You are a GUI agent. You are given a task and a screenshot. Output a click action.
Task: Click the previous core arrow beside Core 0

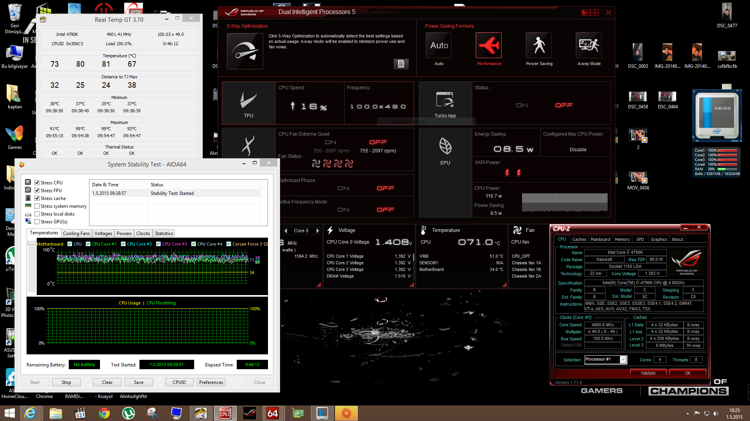286,231
